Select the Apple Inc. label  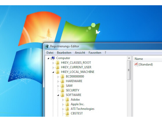point(77,104)
